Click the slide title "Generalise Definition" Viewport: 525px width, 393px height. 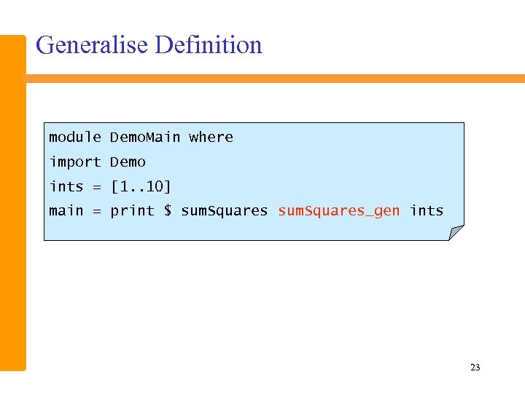(x=149, y=45)
